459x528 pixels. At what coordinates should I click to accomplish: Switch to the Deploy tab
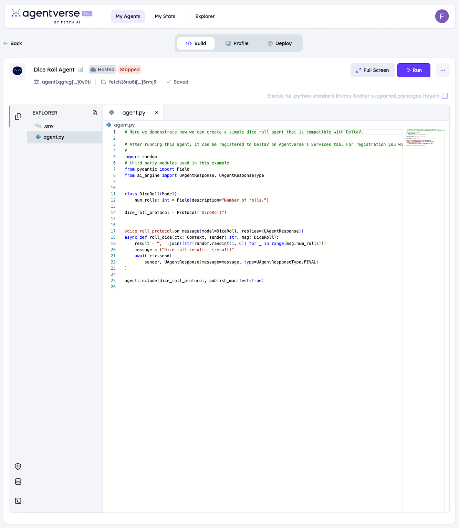(280, 43)
